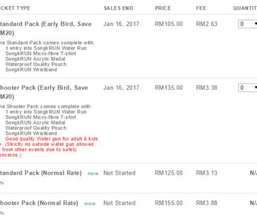
Task: Click the QUANTITY column header
Action: pos(245,8)
